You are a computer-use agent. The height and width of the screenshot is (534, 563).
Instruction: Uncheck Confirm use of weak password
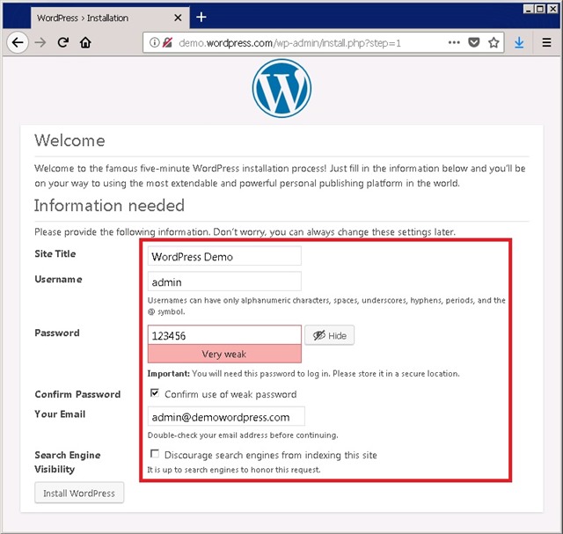pos(155,393)
